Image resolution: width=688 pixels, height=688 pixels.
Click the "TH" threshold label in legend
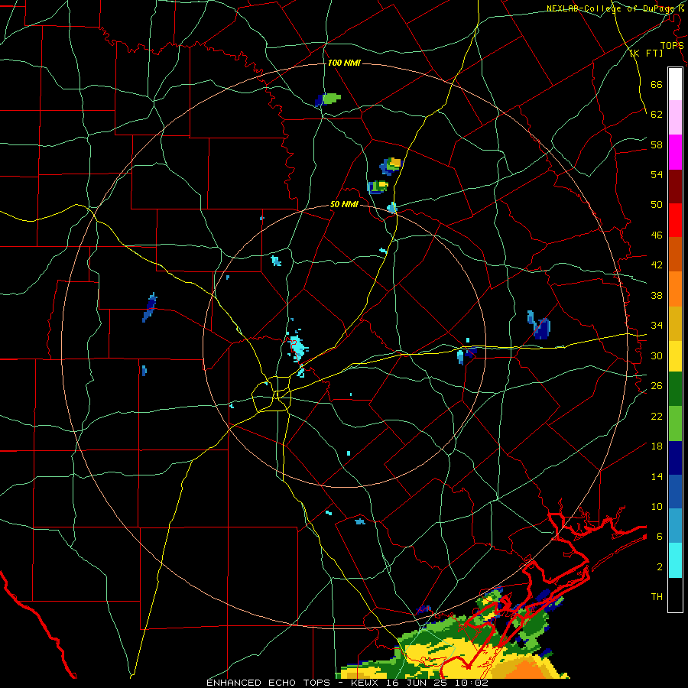pos(657,597)
